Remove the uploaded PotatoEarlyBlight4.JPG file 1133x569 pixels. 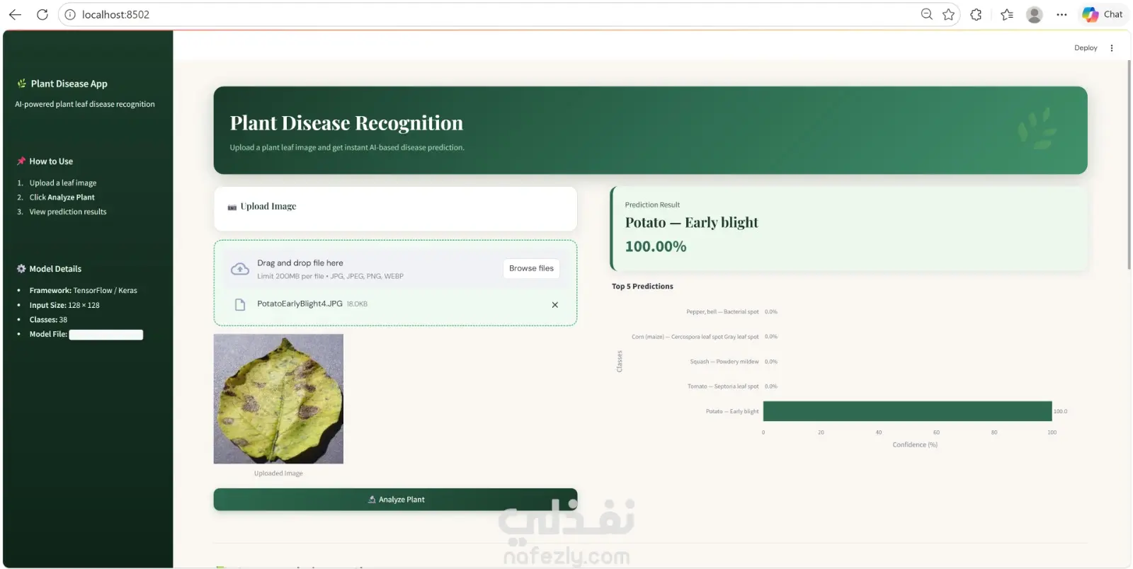555,305
